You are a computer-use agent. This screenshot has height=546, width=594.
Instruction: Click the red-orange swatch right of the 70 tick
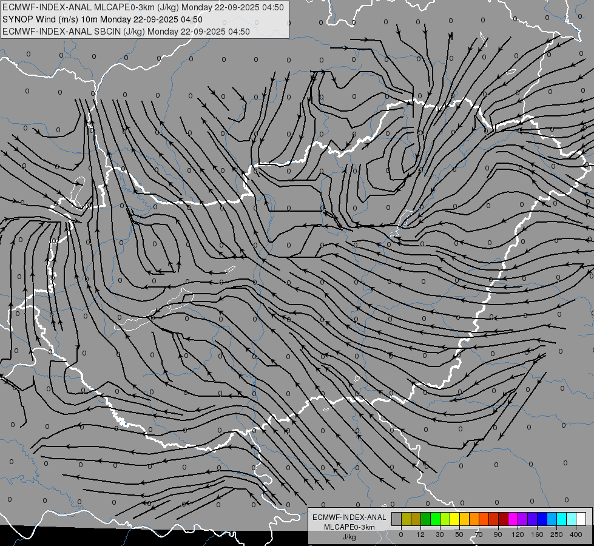point(484,519)
